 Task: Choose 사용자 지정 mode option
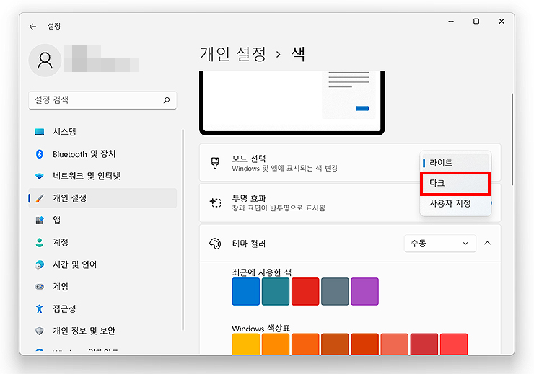pos(455,203)
